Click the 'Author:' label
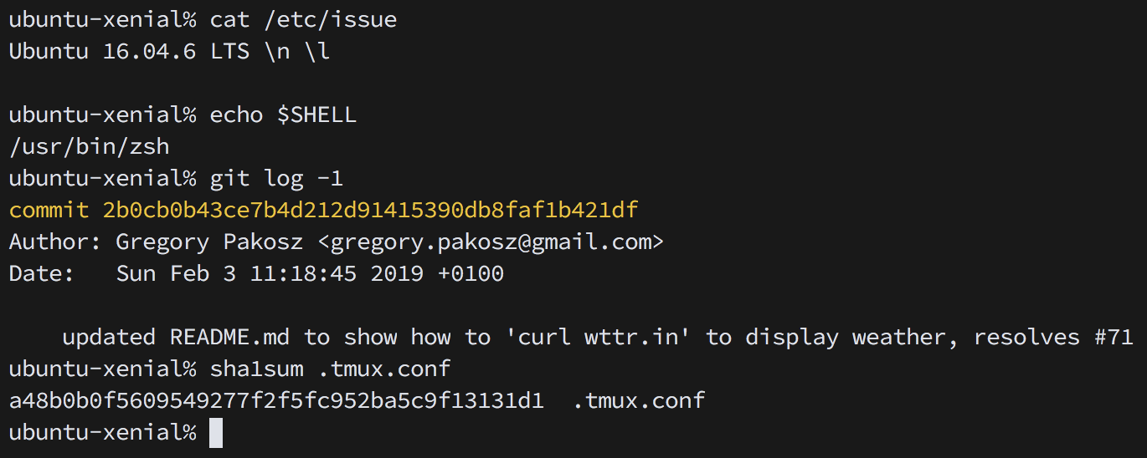 coord(55,242)
